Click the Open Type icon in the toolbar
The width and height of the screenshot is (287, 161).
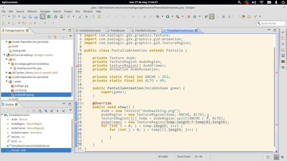pyautogui.click(x=243, y=17)
